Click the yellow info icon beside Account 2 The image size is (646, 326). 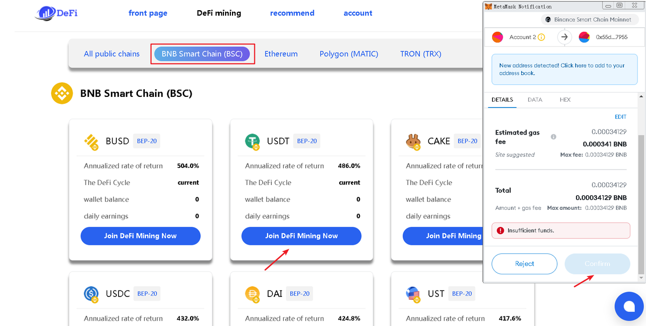pos(542,37)
